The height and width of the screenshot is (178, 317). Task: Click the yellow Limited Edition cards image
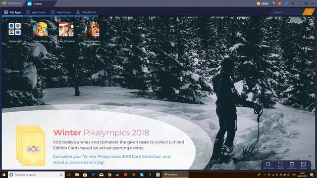point(31,146)
